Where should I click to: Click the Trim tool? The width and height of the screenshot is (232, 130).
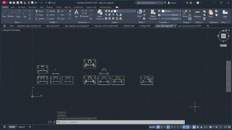coord(60,11)
